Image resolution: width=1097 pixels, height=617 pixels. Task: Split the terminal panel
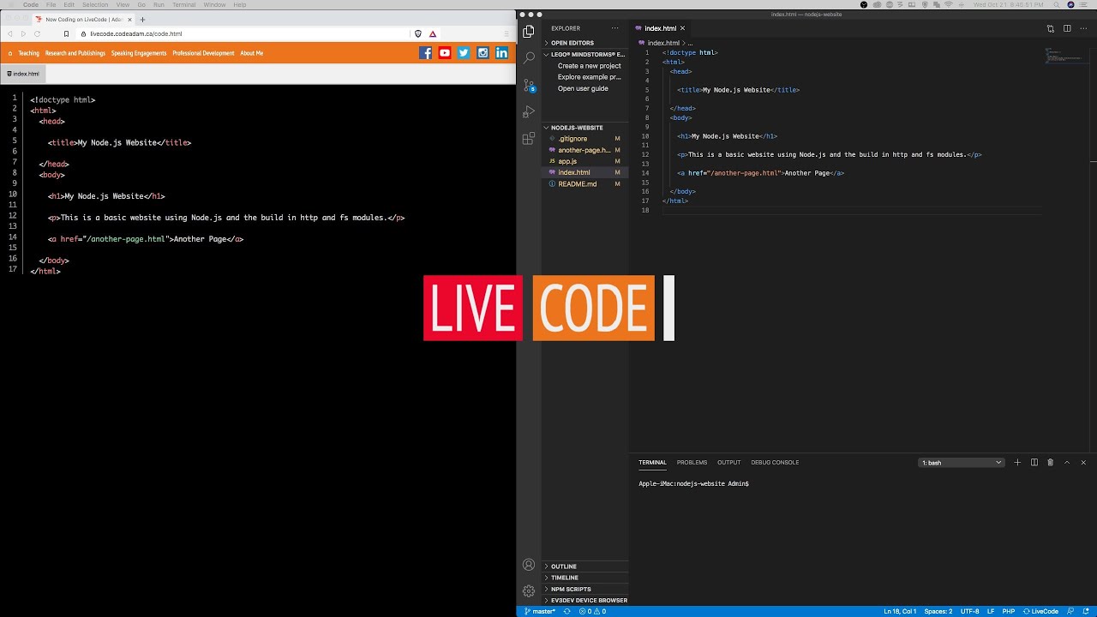pos(1034,463)
